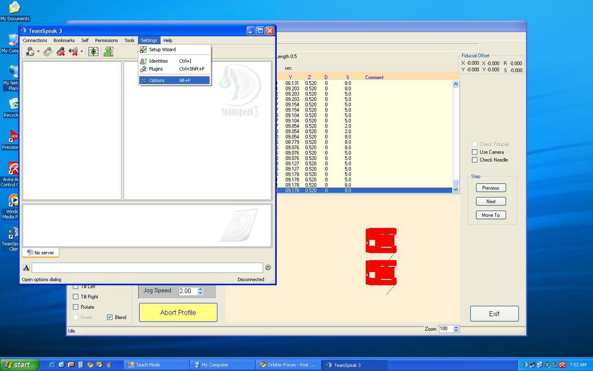
Task: Increase Jog Speed with the up arrow
Action: (x=200, y=289)
